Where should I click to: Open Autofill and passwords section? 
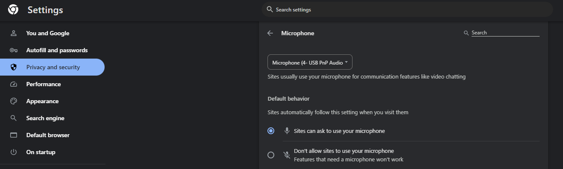[52, 50]
